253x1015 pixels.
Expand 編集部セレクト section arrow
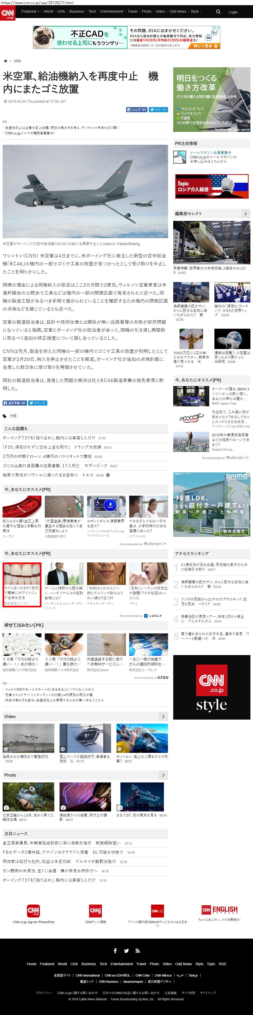point(246,214)
